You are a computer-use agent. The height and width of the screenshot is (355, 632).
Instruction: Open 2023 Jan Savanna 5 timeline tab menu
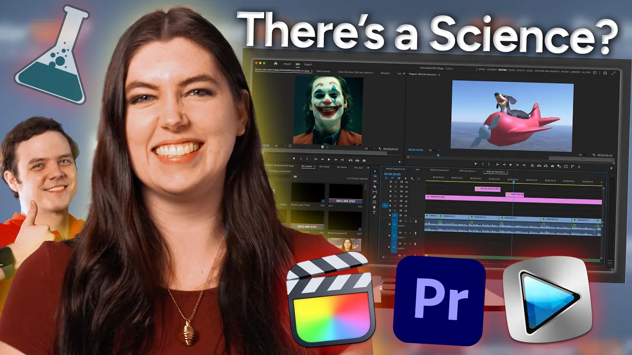(508, 172)
